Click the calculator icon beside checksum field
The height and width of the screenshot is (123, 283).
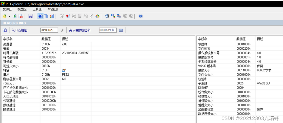pyautogui.click(x=121, y=30)
